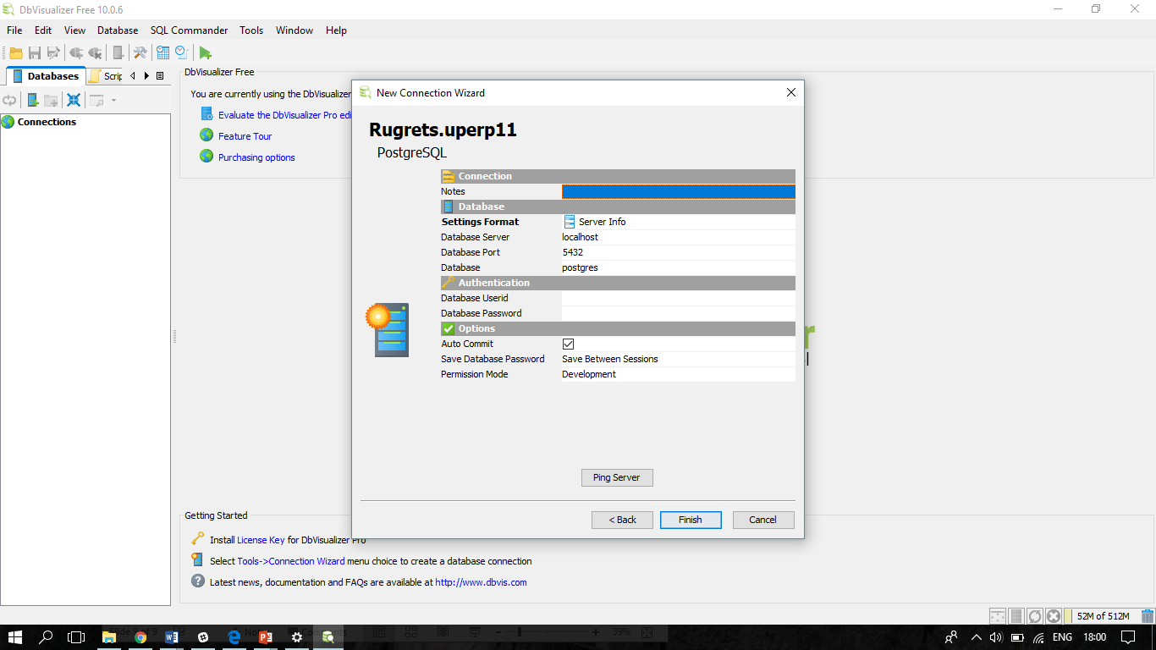This screenshot has height=650, width=1156.
Task: Click the Open File folder toolbar icon
Action: (x=16, y=52)
